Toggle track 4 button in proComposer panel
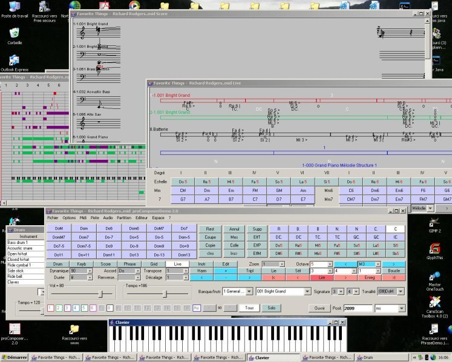Viewport: 452px width, 362px height. (x=76, y=308)
